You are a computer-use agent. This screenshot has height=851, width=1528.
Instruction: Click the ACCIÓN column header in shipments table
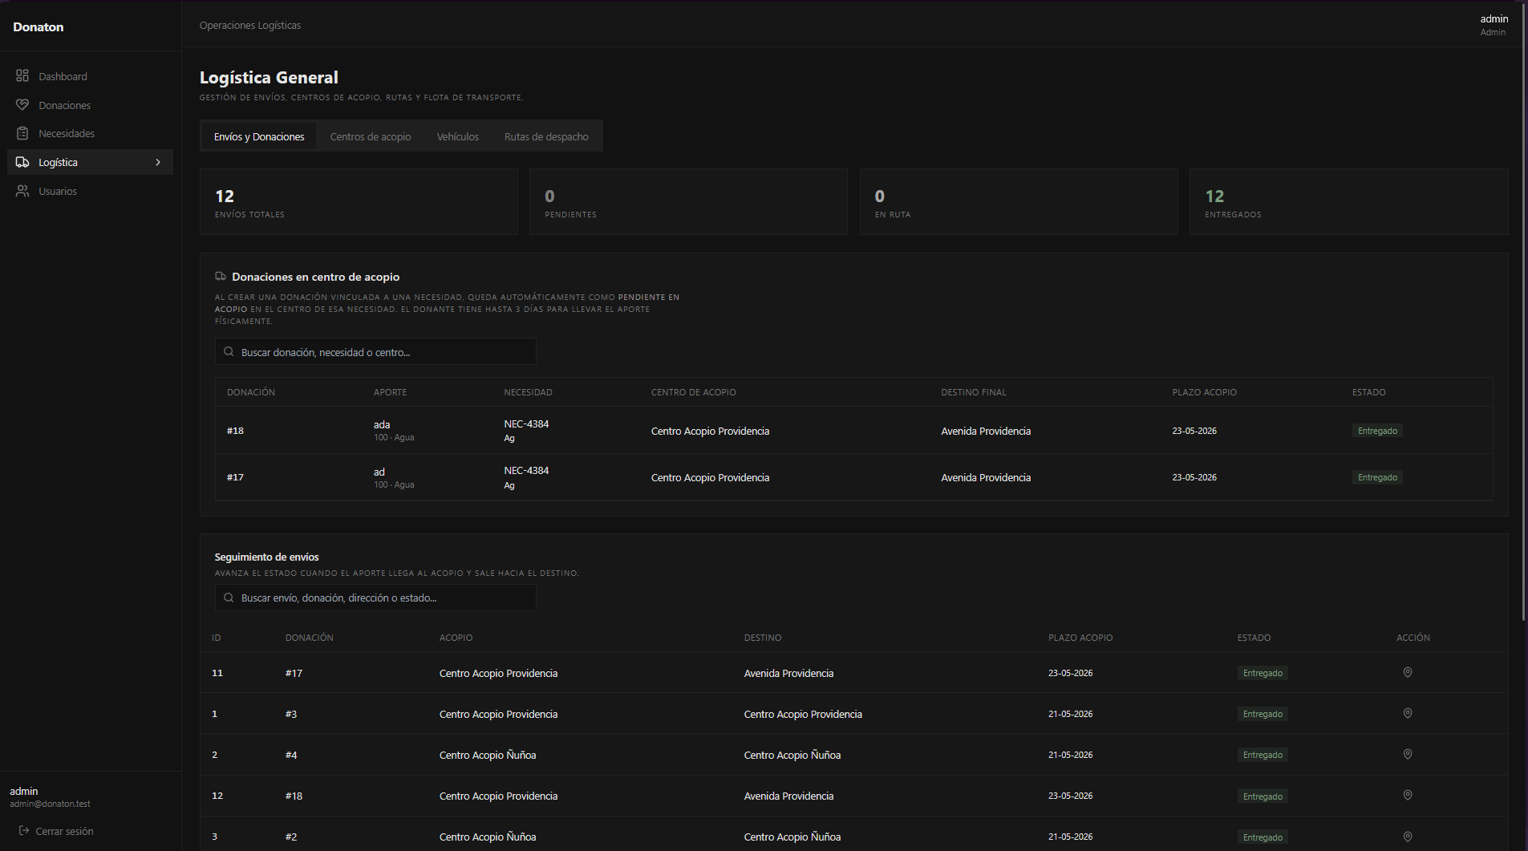pos(1413,638)
